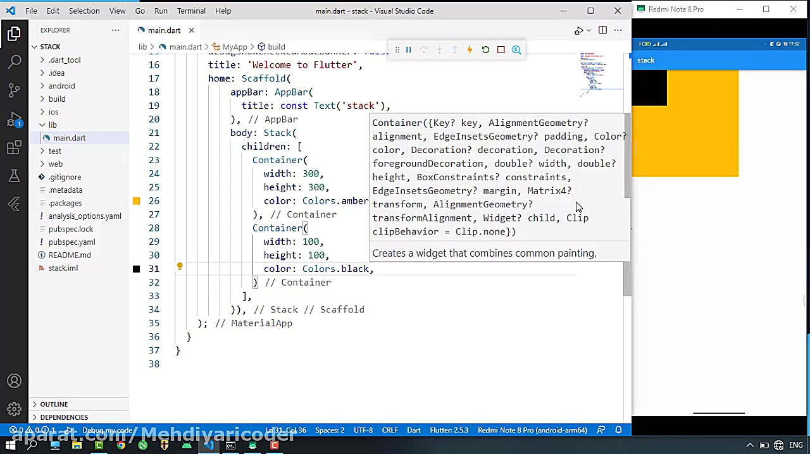This screenshot has width=810, height=454.
Task: Open the Extensions view
Action: point(14,149)
